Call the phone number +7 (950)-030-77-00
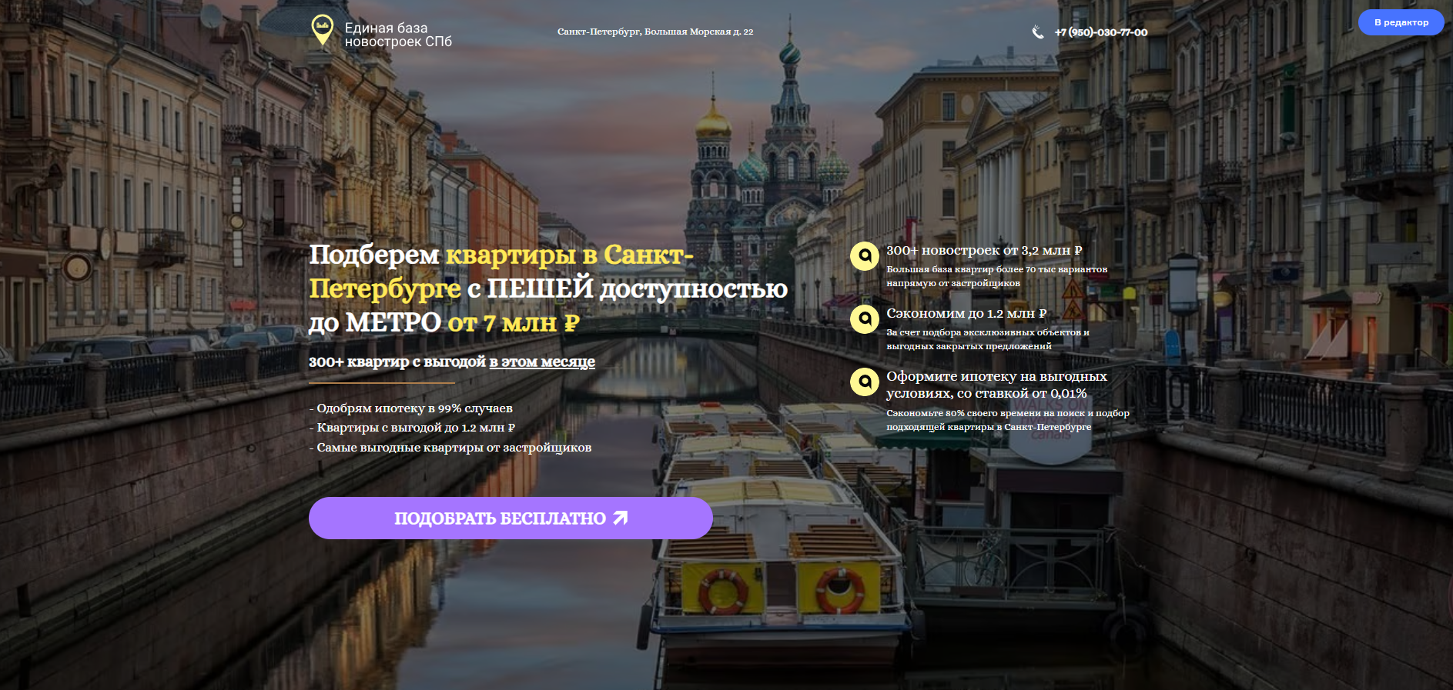The width and height of the screenshot is (1453, 690). click(x=1100, y=32)
